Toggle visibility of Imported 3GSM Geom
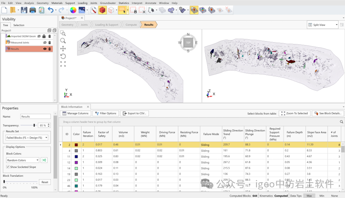This screenshot has width=345, height=198. [39, 36]
